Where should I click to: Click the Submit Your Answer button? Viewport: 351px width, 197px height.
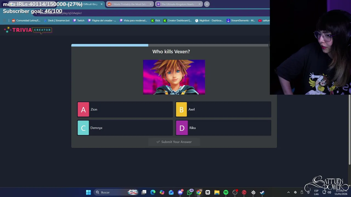coord(174,142)
